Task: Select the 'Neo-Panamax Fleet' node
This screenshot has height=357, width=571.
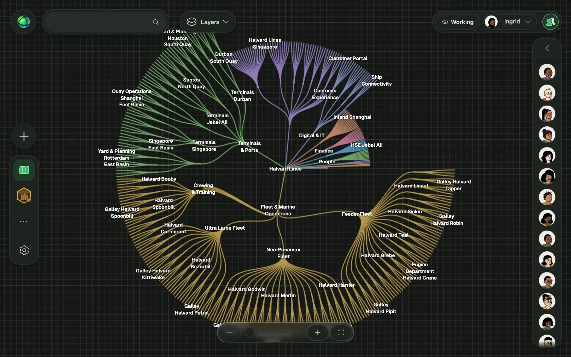Action: pyautogui.click(x=283, y=253)
